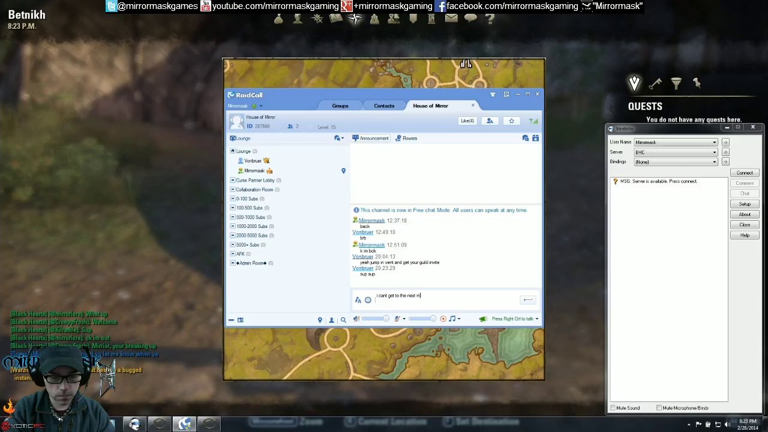The width and height of the screenshot is (768, 432).
Task: Open the skills icon in game menu
Action: click(x=317, y=19)
